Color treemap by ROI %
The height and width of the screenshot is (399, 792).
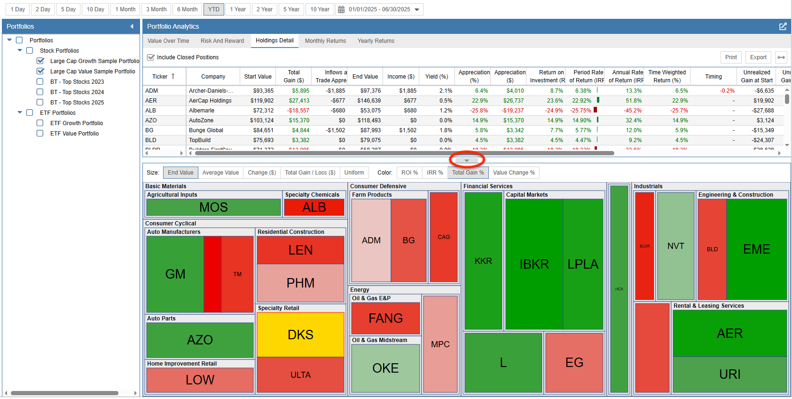point(409,173)
